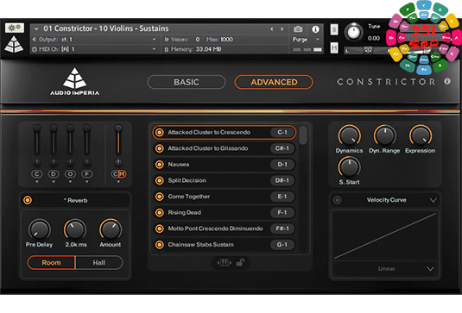Click the CM mix volume fader
This screenshot has height=313, width=462.
(x=118, y=140)
